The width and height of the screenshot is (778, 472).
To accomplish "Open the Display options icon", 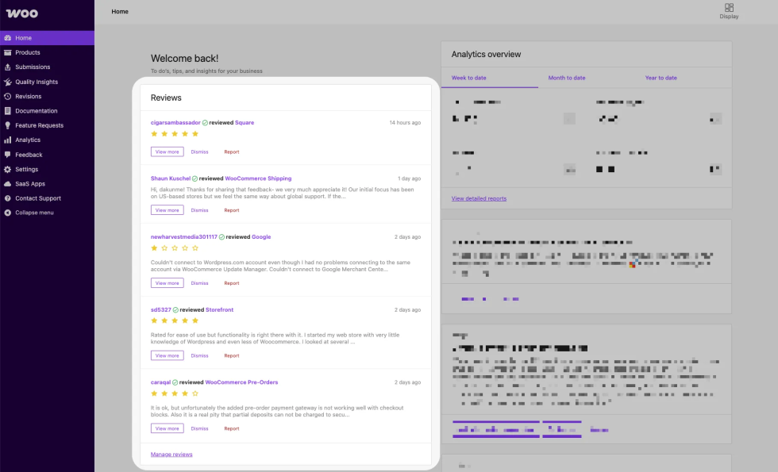I will click(729, 7).
